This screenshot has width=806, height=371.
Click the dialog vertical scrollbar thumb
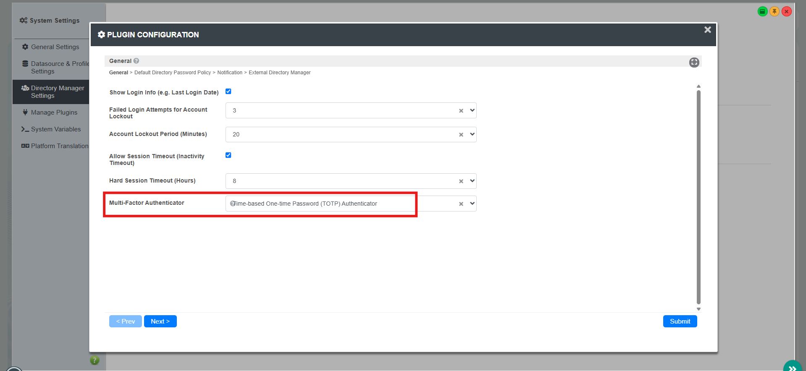698,197
